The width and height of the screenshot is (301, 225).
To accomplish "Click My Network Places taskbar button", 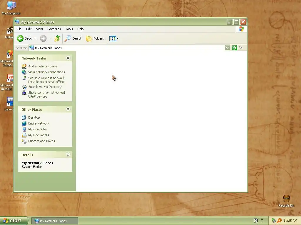I will (54, 221).
